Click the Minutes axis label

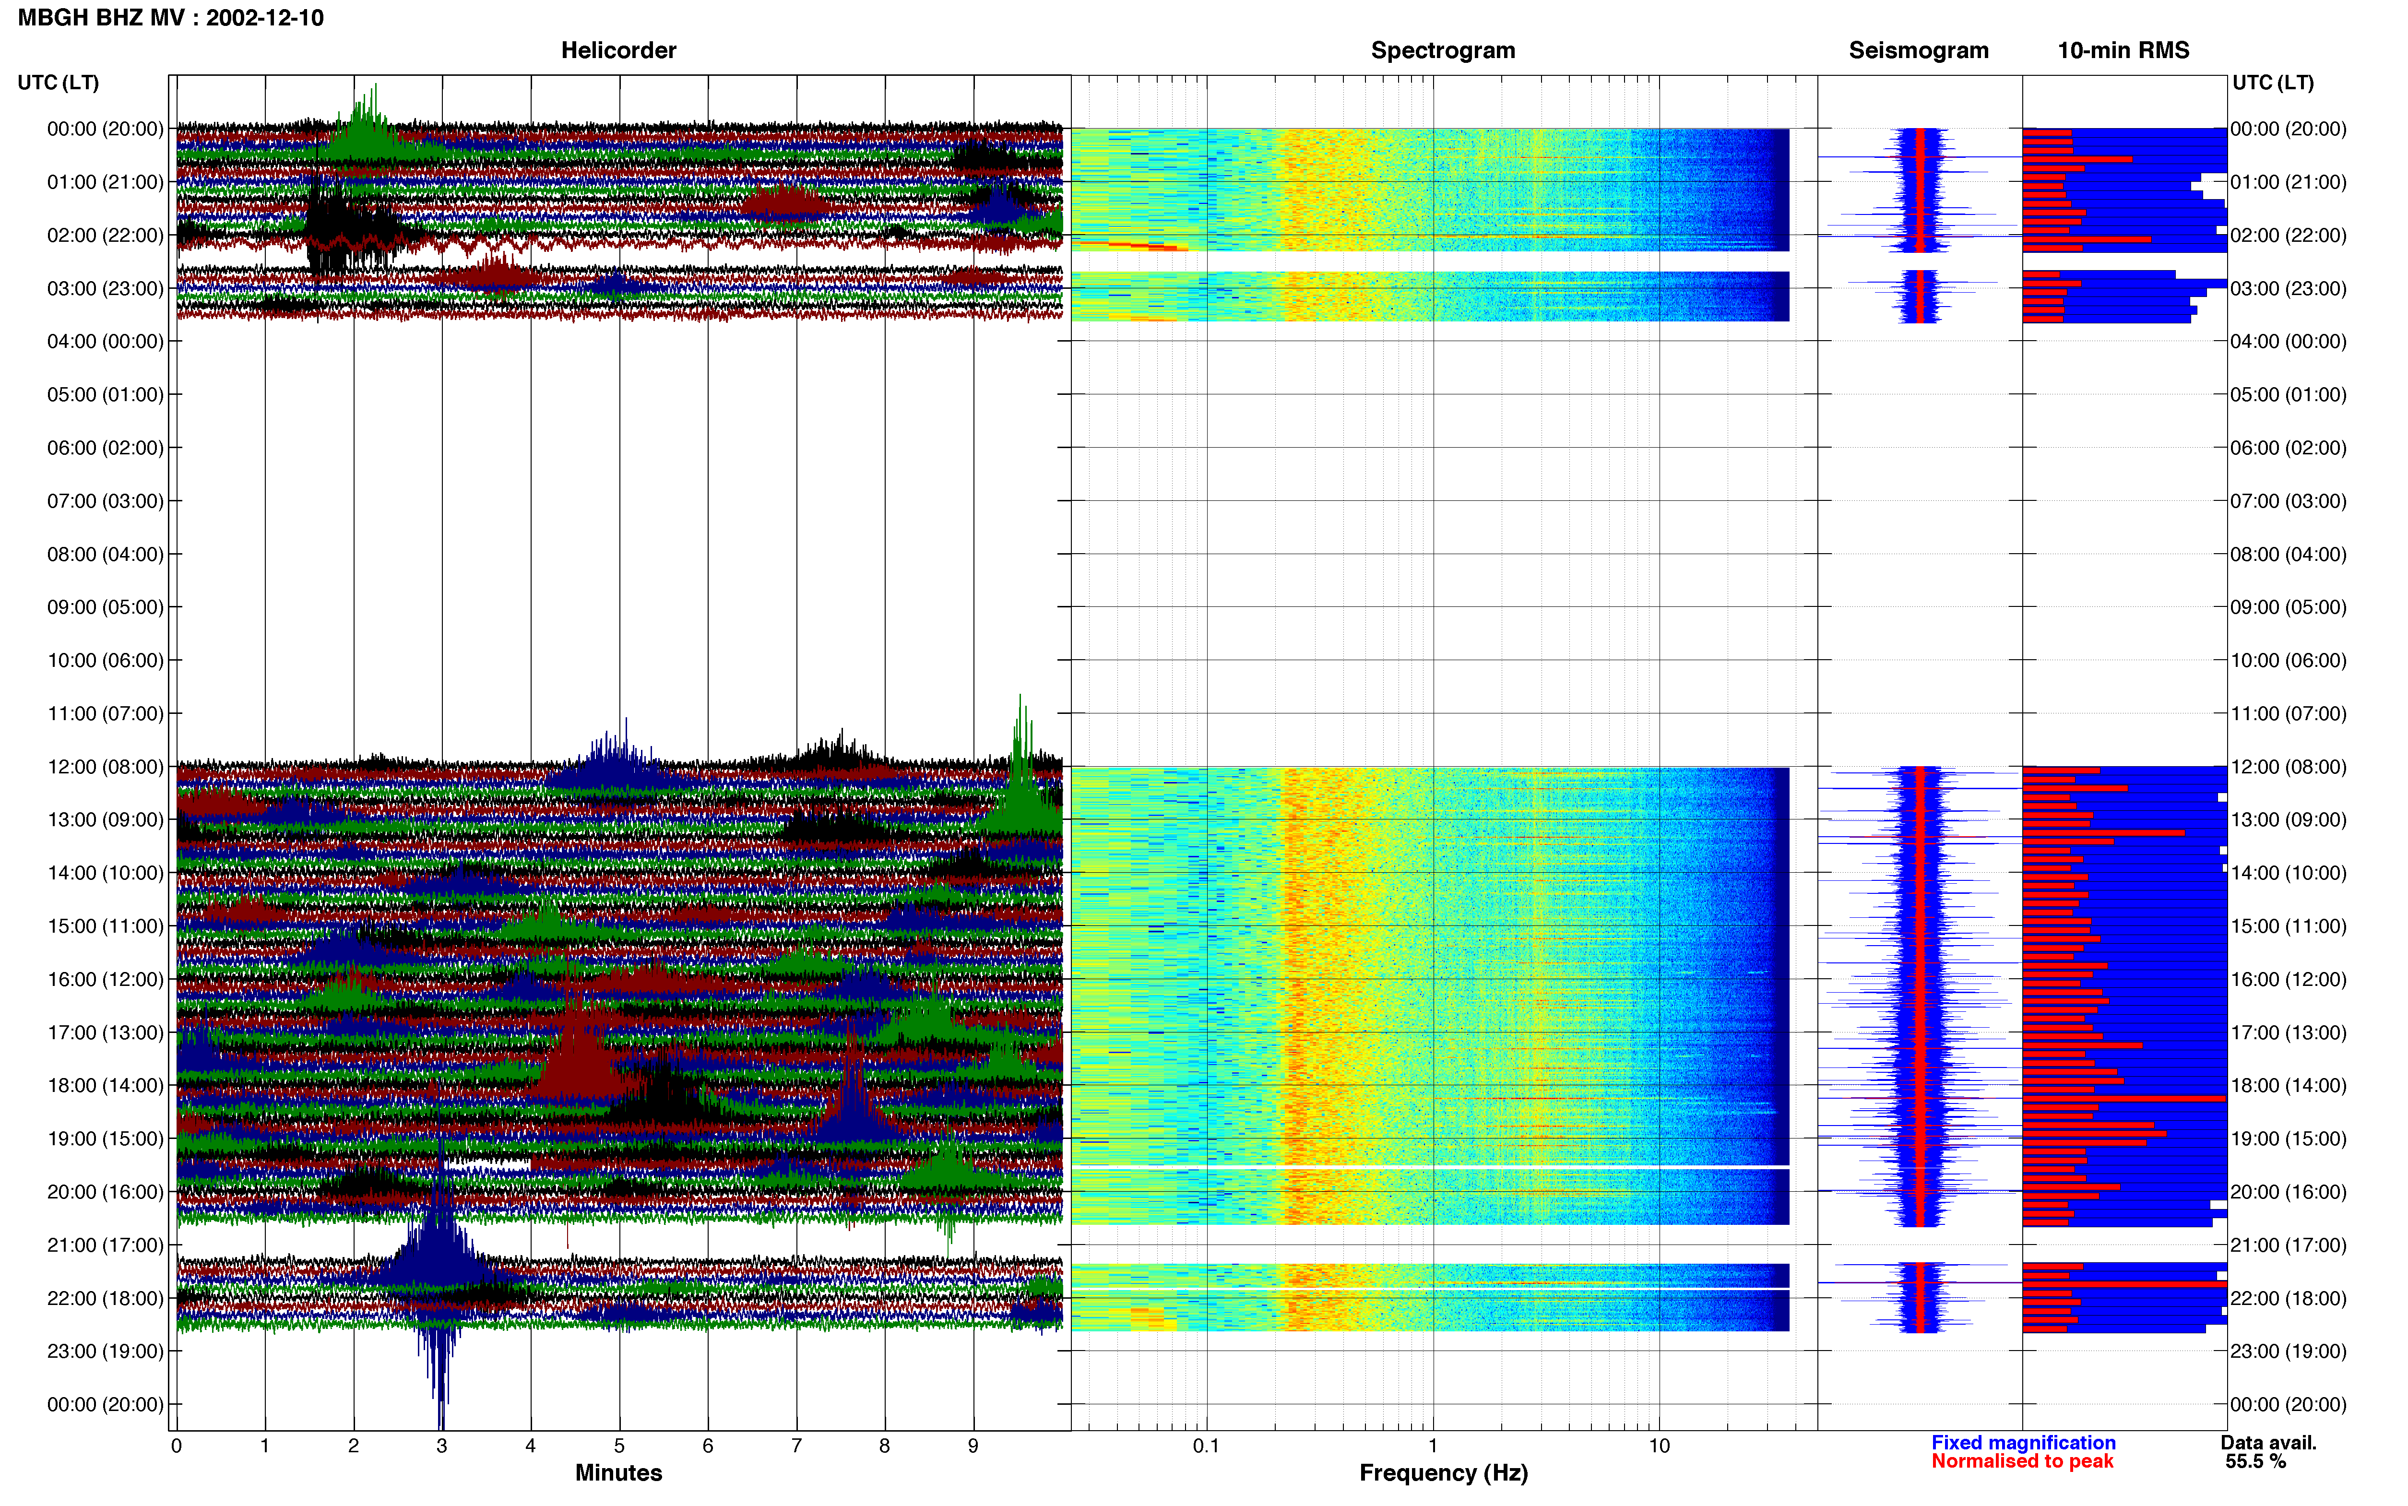pos(618,1472)
